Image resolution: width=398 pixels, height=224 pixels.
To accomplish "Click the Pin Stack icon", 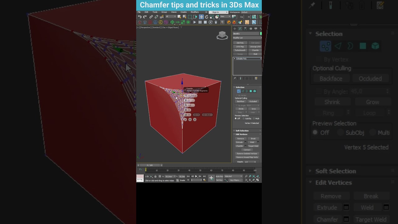I will click(x=234, y=78).
